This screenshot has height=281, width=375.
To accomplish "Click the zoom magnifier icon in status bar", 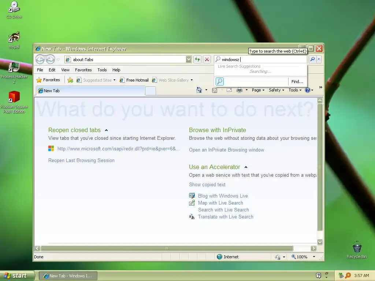I will (293, 256).
